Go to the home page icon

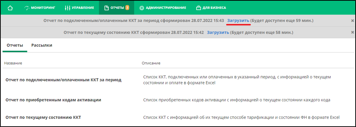click(x=10, y=8)
